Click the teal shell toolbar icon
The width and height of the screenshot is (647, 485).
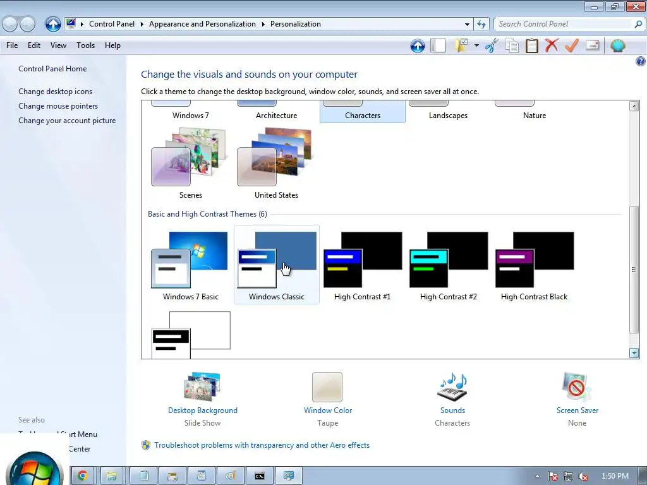pos(618,45)
